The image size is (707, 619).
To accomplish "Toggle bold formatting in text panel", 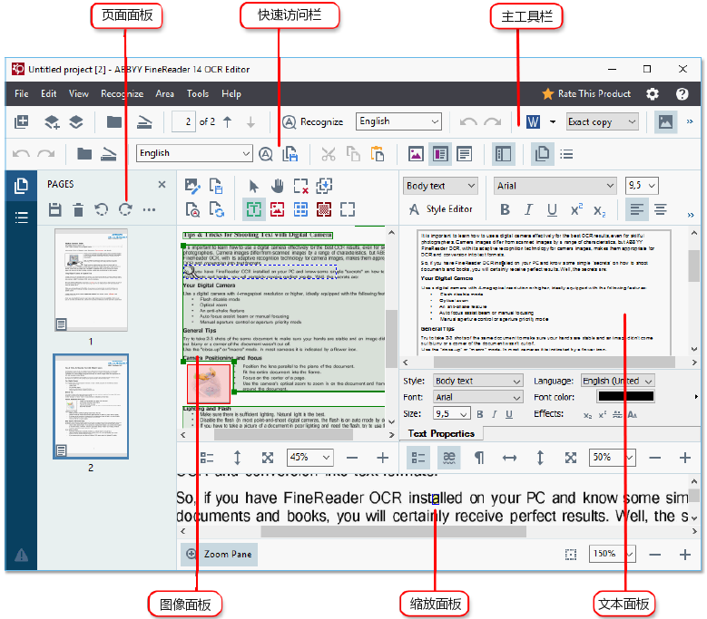I will 506,209.
